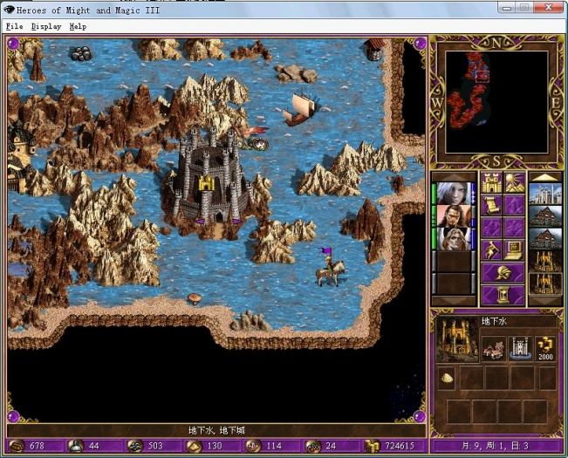Click the wood resource icon showing 678
Screen dimensions: 568x458
click(x=17, y=446)
